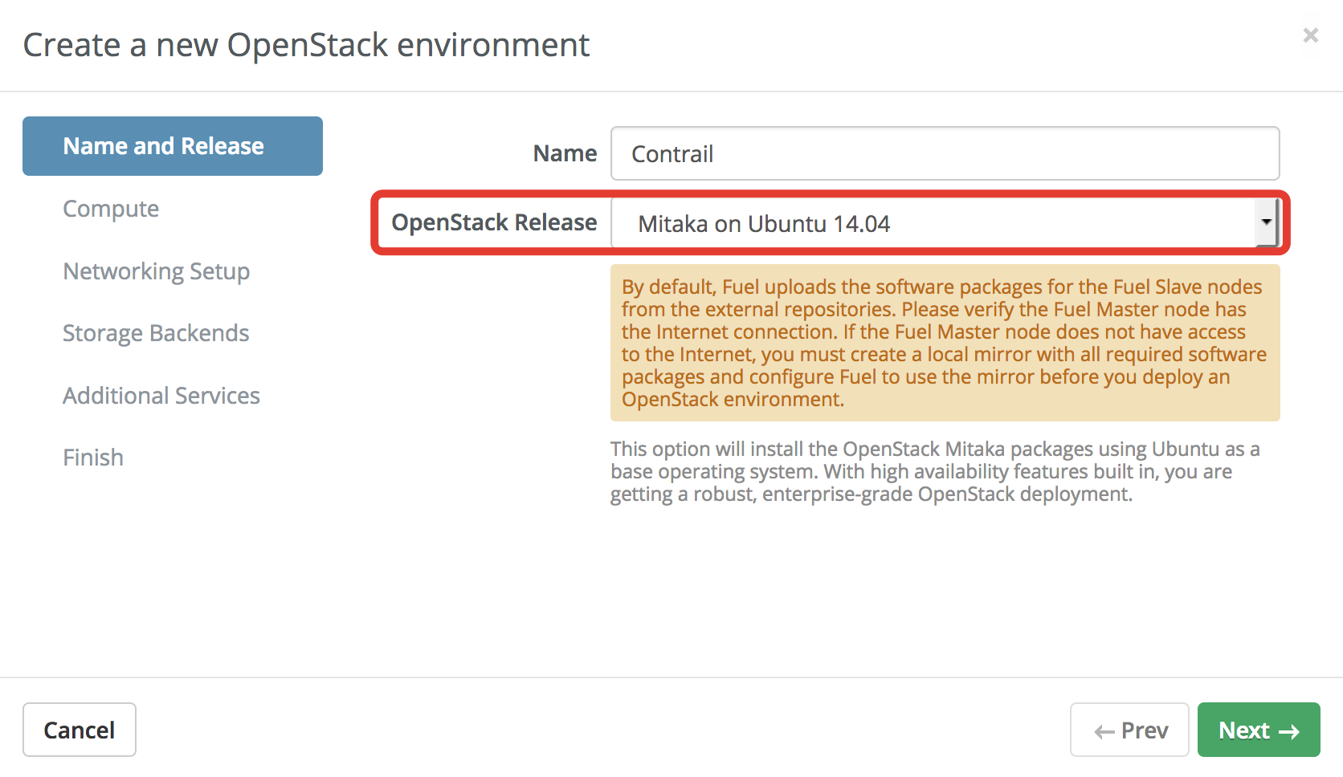
Task: Open the Additional Services step
Action: click(x=161, y=396)
